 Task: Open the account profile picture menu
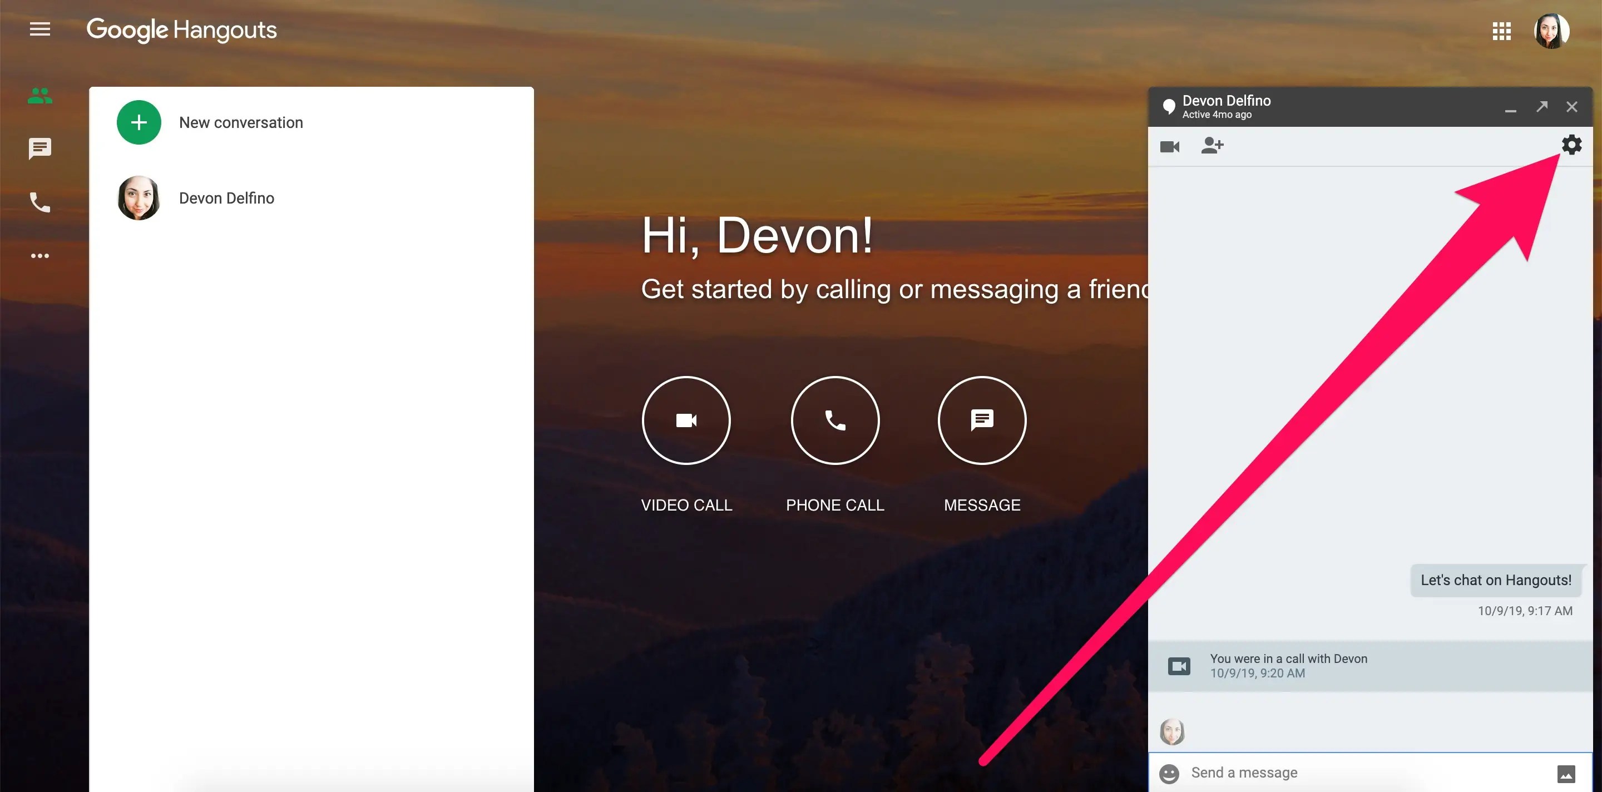1551,31
